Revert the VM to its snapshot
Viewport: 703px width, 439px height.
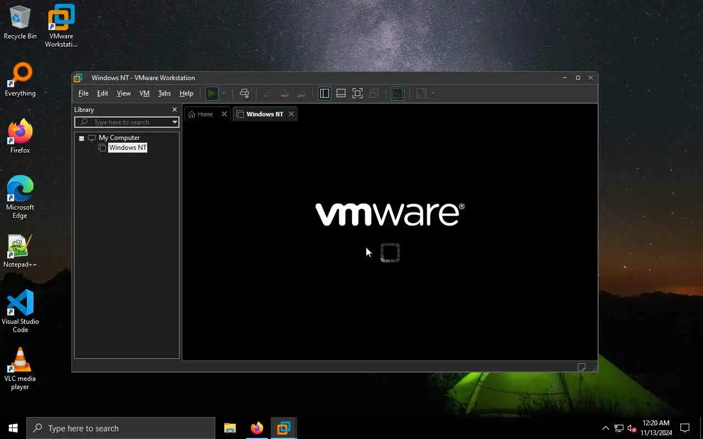284,93
